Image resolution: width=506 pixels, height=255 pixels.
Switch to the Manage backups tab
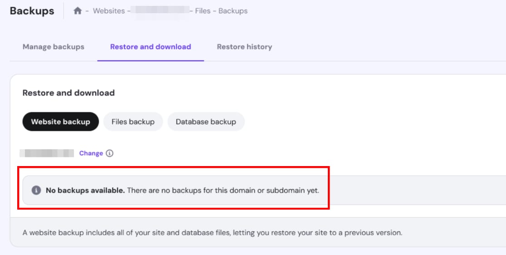point(54,47)
